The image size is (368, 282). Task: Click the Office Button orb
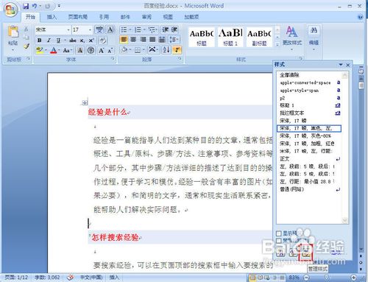(x=11, y=10)
